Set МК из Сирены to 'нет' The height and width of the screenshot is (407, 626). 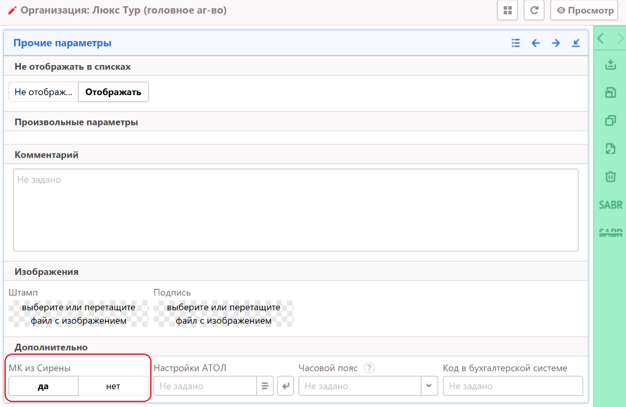[x=113, y=386]
